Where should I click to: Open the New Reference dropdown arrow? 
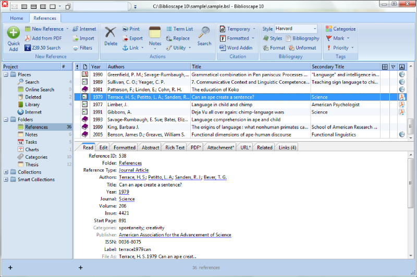67,29
